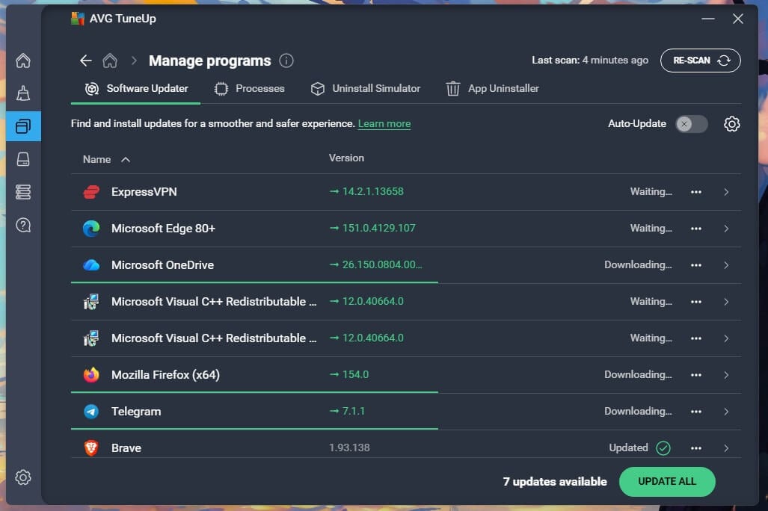Click the Brave Updated checkmark

(663, 447)
